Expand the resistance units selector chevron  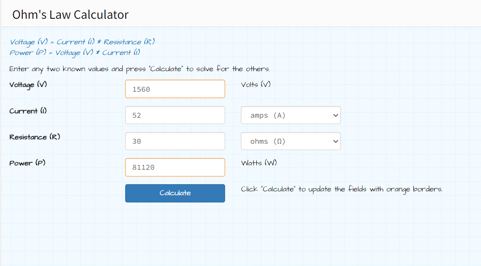[x=334, y=141]
